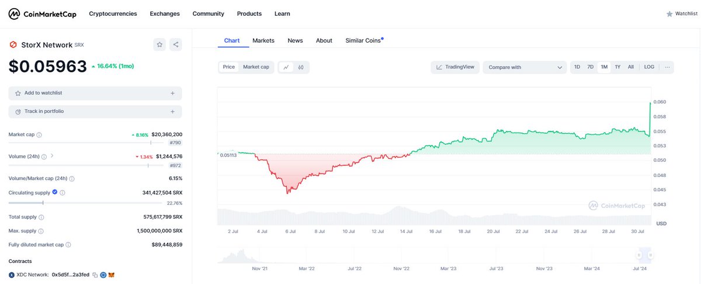The height and width of the screenshot is (284, 701).
Task: Click the MetaMask fox icon
Action: [112, 275]
